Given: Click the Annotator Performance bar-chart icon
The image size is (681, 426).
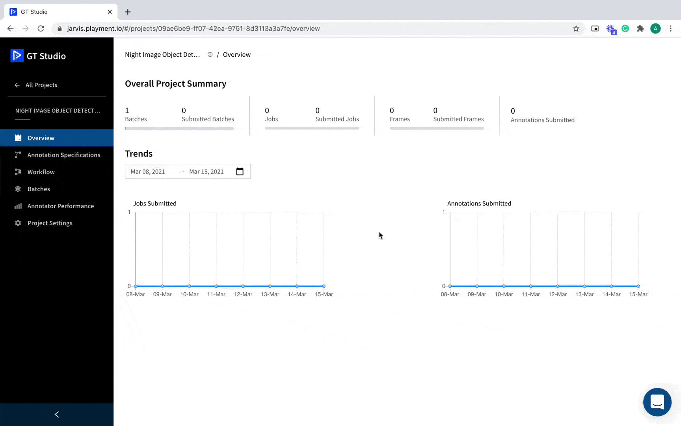Looking at the screenshot, I should [18, 206].
